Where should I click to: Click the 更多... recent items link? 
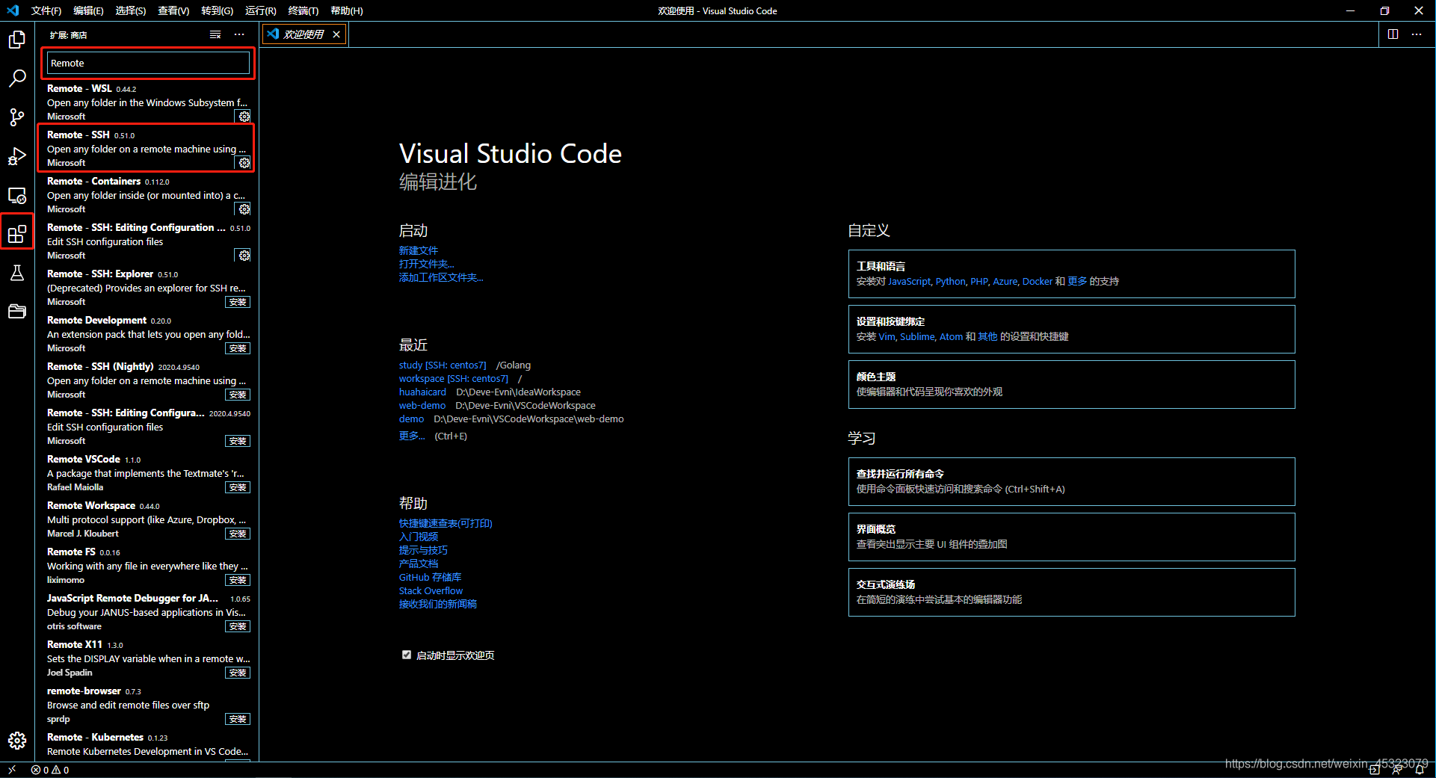click(x=412, y=436)
